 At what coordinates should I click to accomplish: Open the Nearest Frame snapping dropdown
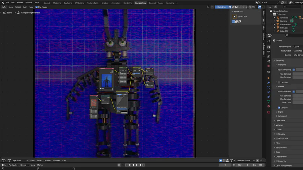245,161
